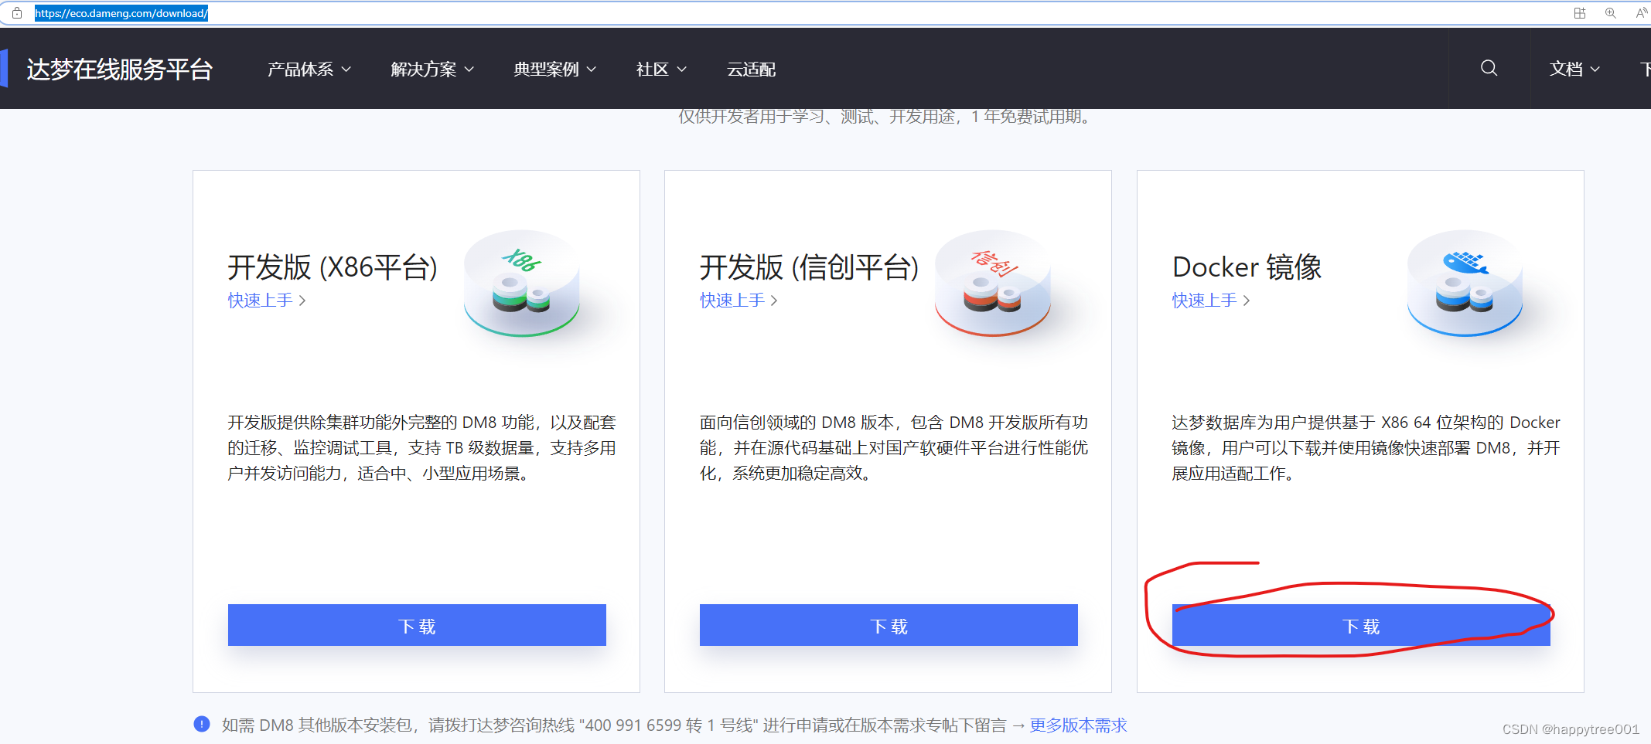Open the 文档 dropdown in the navbar

point(1574,69)
